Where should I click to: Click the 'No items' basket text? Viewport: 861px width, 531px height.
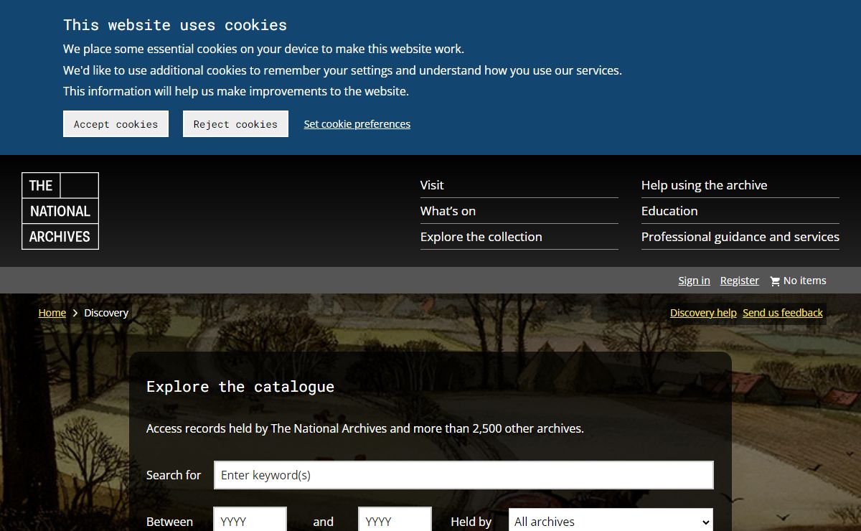tap(805, 281)
